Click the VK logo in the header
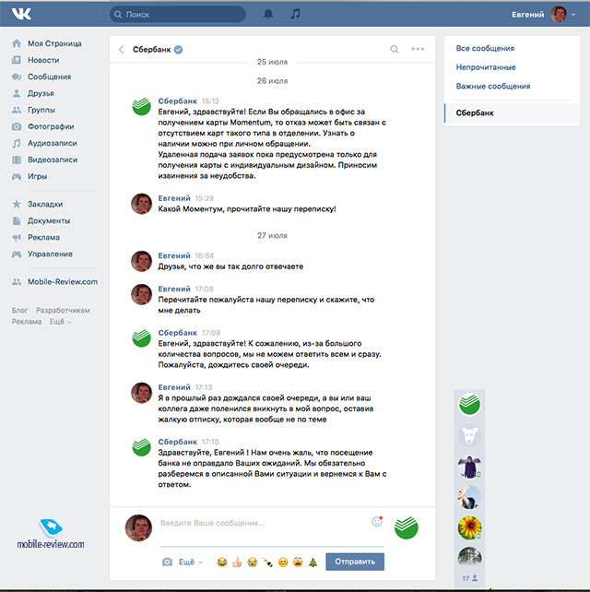 click(x=21, y=14)
